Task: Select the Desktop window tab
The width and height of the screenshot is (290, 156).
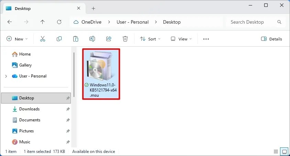Action: [44, 9]
